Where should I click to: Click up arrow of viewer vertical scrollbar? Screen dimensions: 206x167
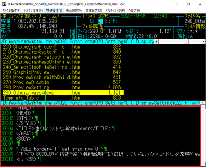point(203,103)
